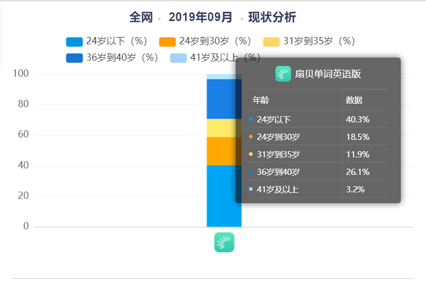Click the 41岁及以上 light blue legend swatch

coord(179,58)
